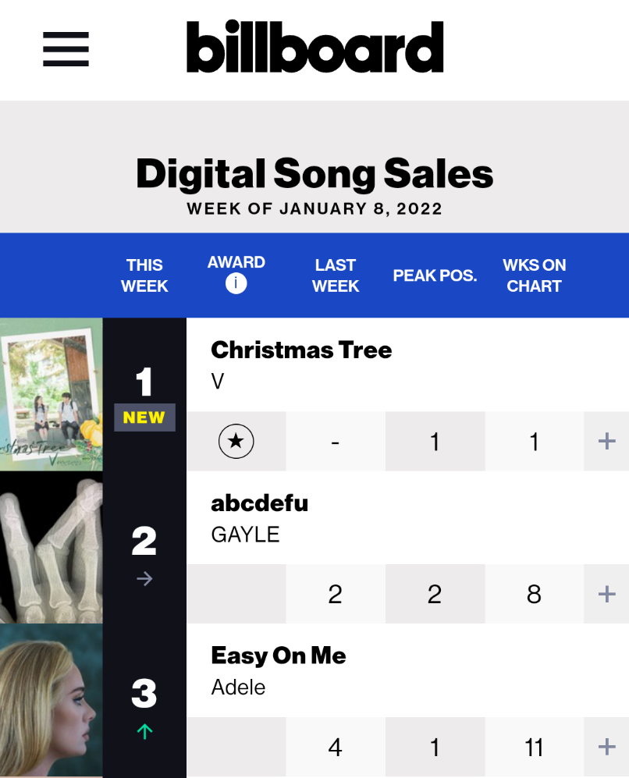The height and width of the screenshot is (778, 629).
Task: Click the Last Week column header
Action: [x=335, y=275]
